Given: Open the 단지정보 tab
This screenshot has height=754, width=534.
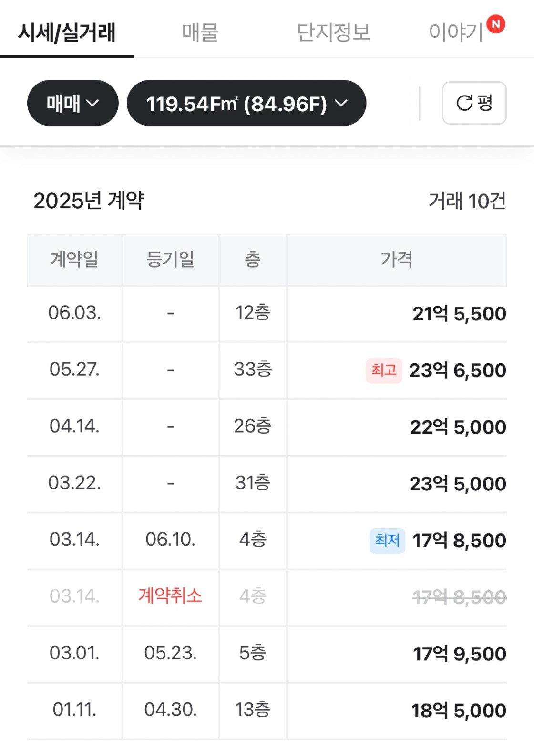Looking at the screenshot, I should [x=333, y=32].
